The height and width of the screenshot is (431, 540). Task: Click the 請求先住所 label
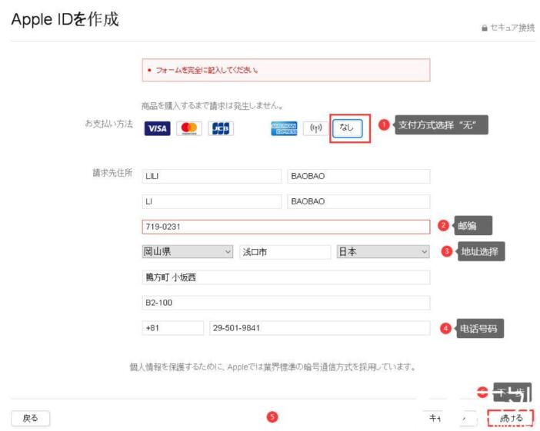(x=112, y=173)
